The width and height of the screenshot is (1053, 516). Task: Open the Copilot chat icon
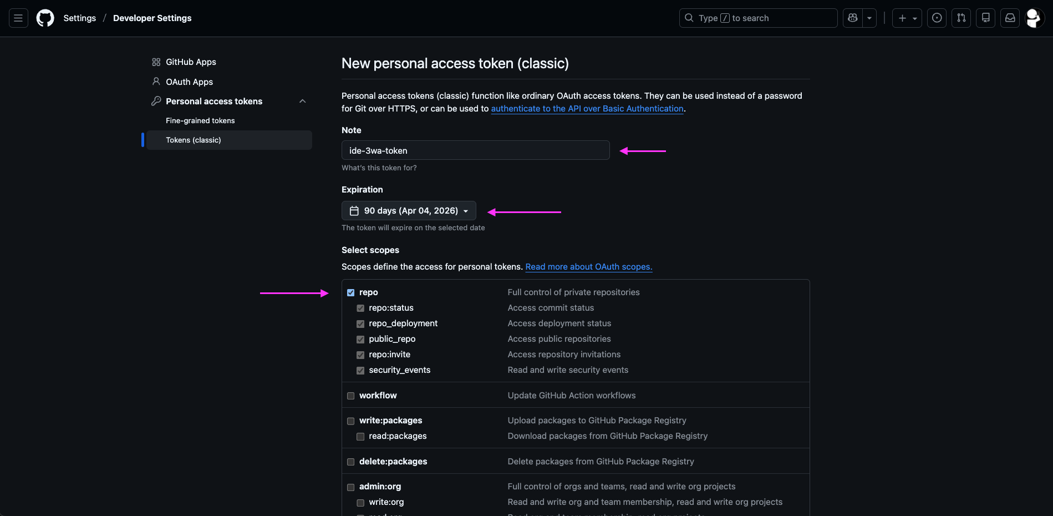[x=852, y=18]
